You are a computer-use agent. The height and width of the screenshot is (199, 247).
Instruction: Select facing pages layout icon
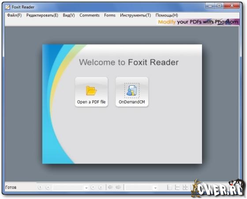pos(185,188)
